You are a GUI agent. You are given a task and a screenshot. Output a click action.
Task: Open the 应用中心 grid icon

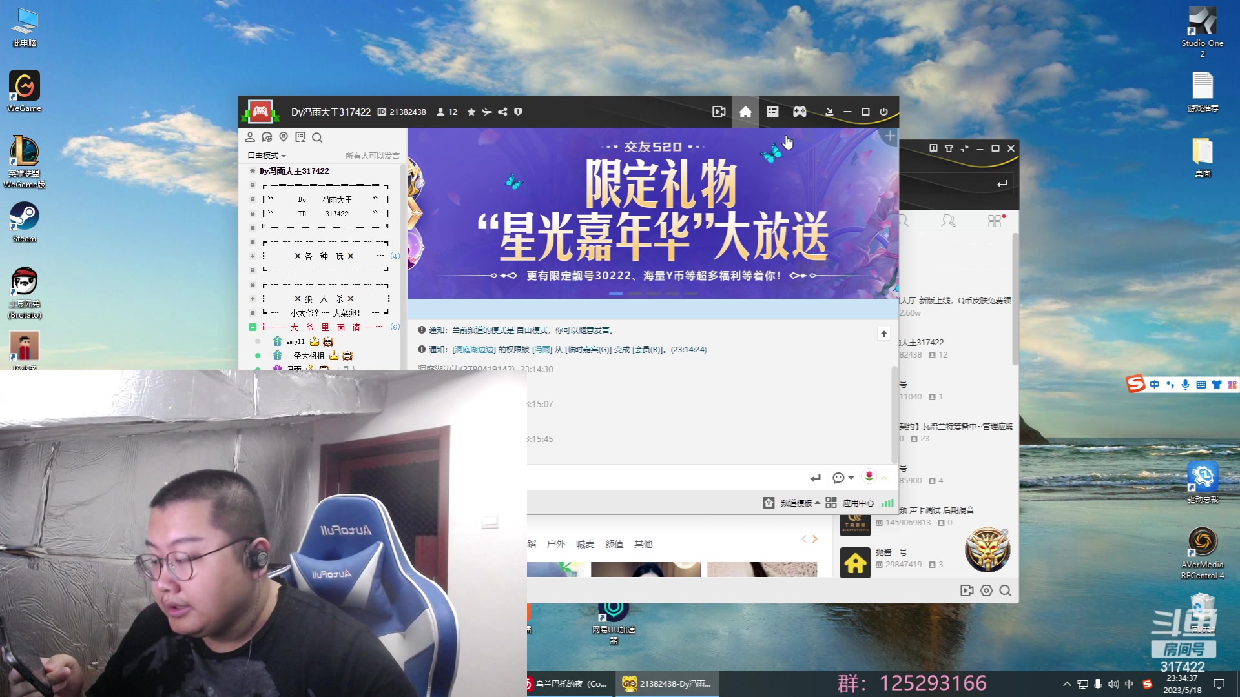tap(831, 502)
